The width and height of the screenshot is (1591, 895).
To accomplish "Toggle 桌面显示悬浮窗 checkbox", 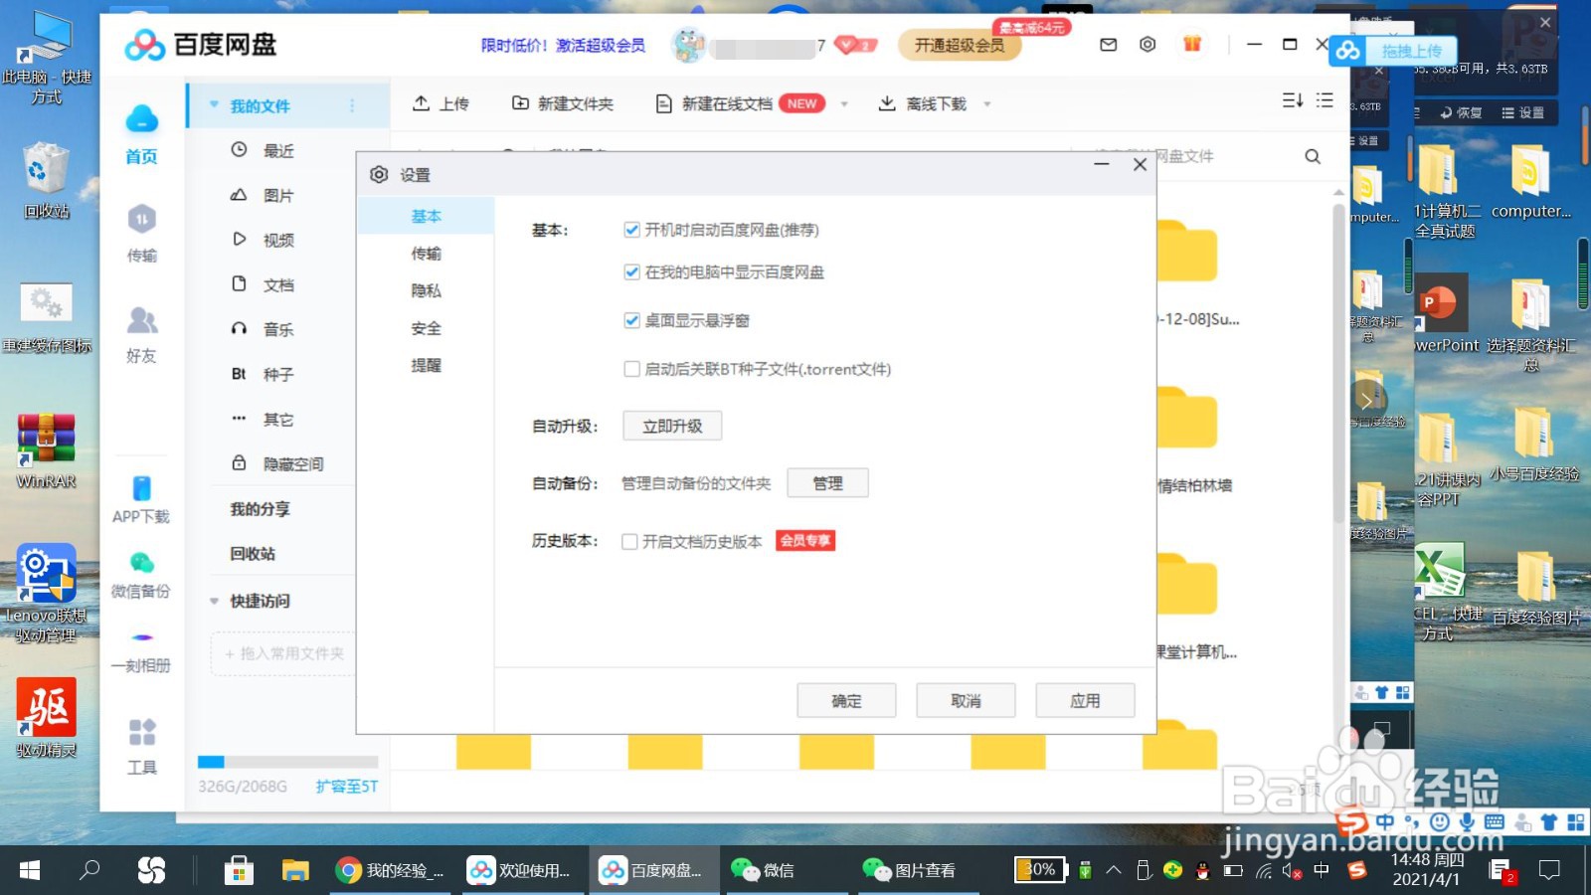I will pyautogui.click(x=631, y=320).
